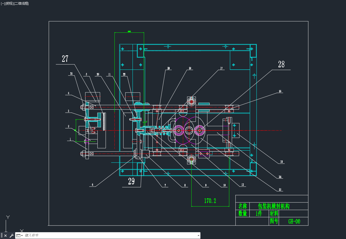Select the GH-00 drawing number text

pos(294,222)
